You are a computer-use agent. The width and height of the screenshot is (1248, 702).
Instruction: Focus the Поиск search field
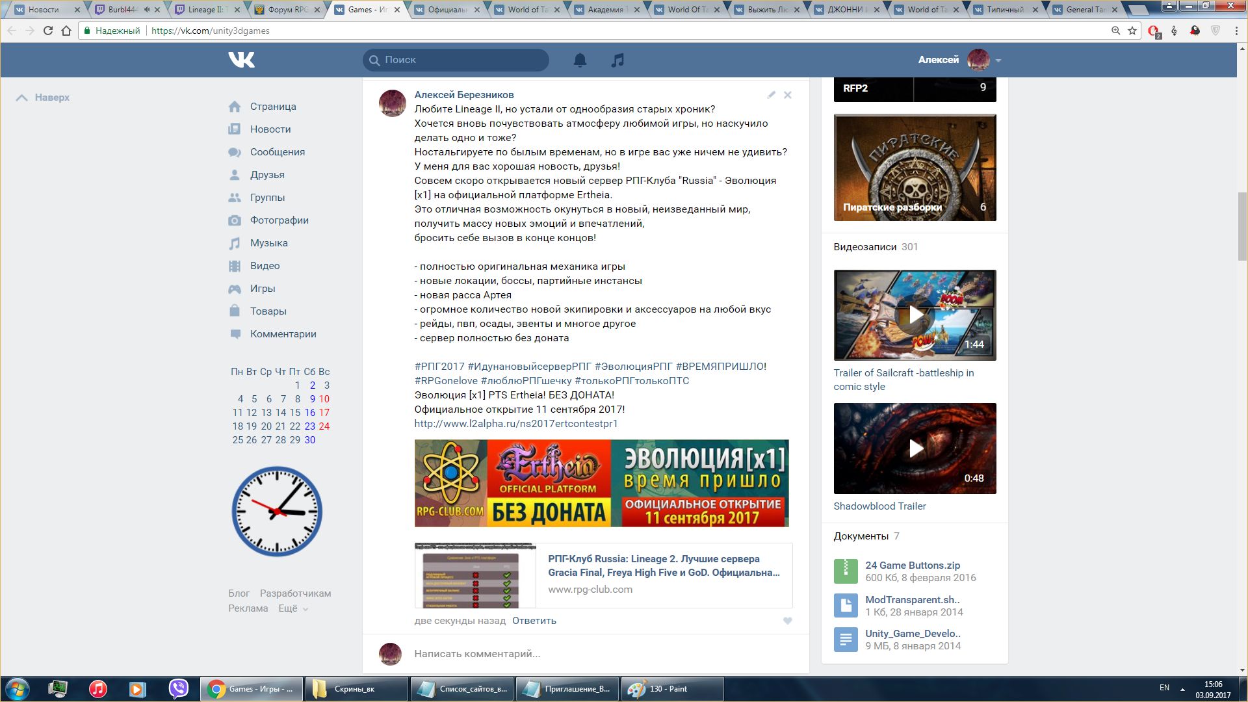(456, 60)
